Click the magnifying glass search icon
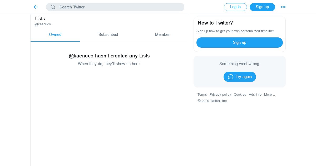This screenshot has height=166, width=316. click(53, 7)
